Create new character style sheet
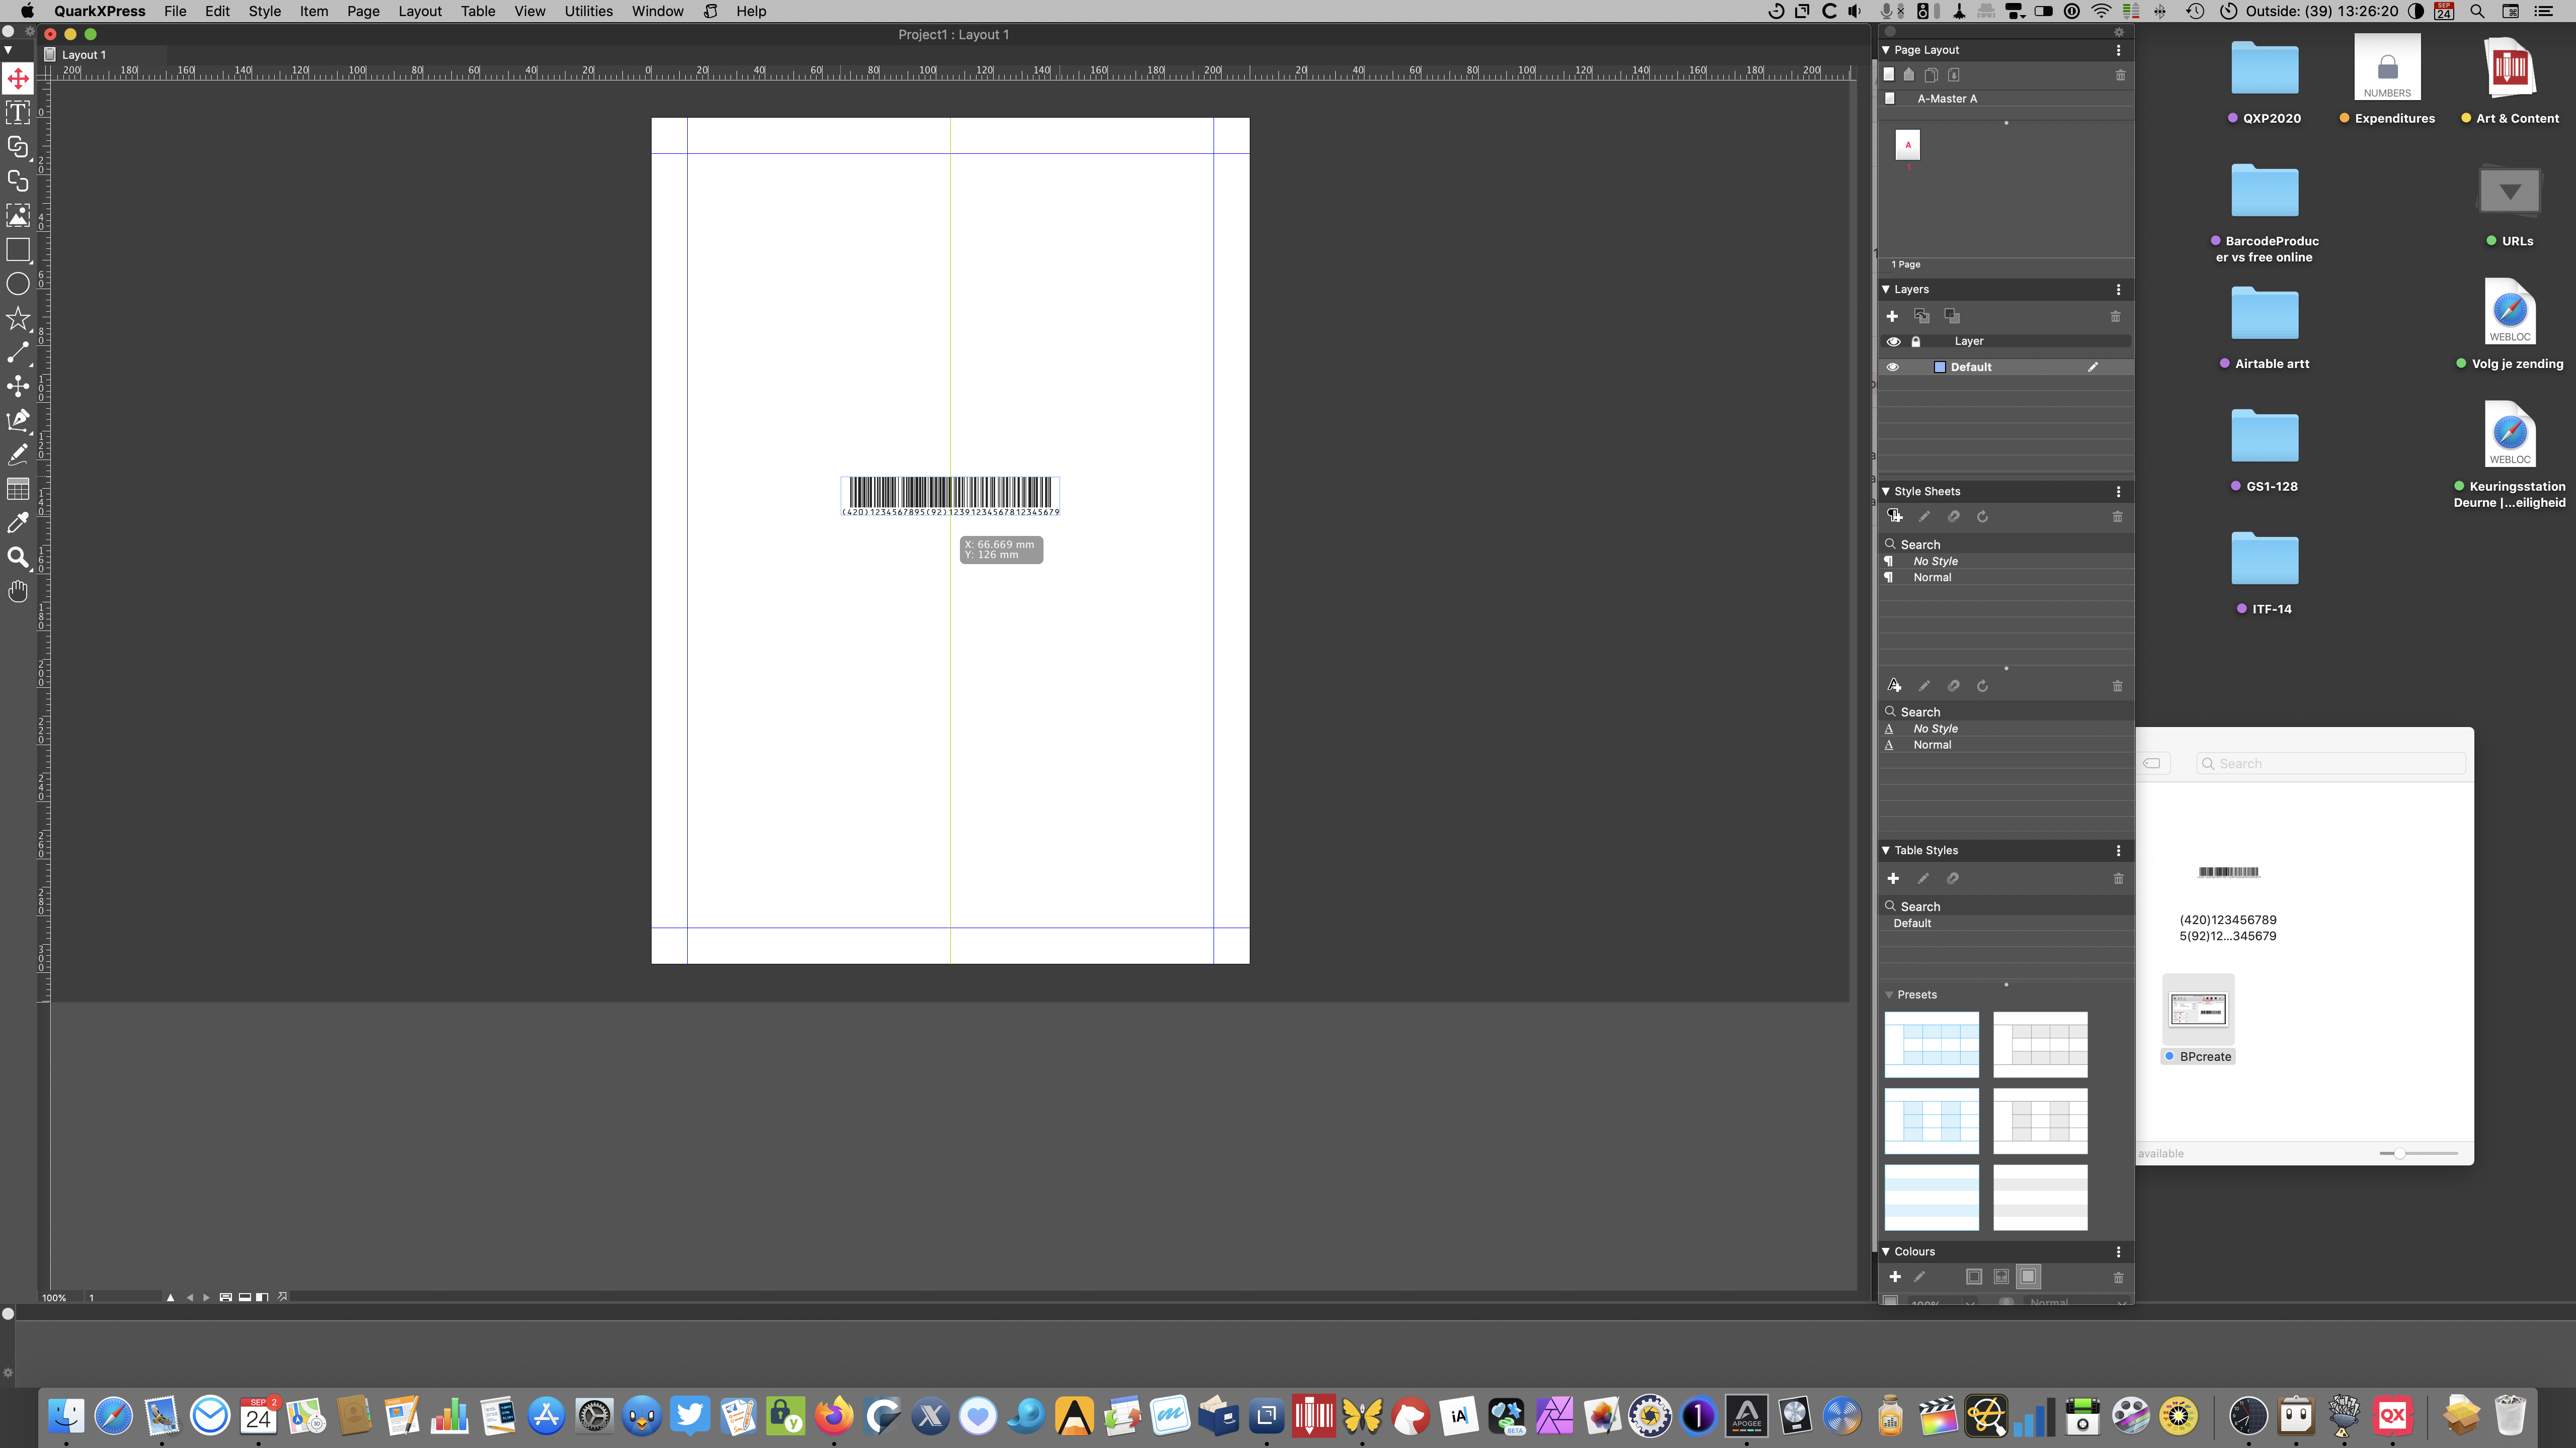 pyautogui.click(x=1894, y=685)
